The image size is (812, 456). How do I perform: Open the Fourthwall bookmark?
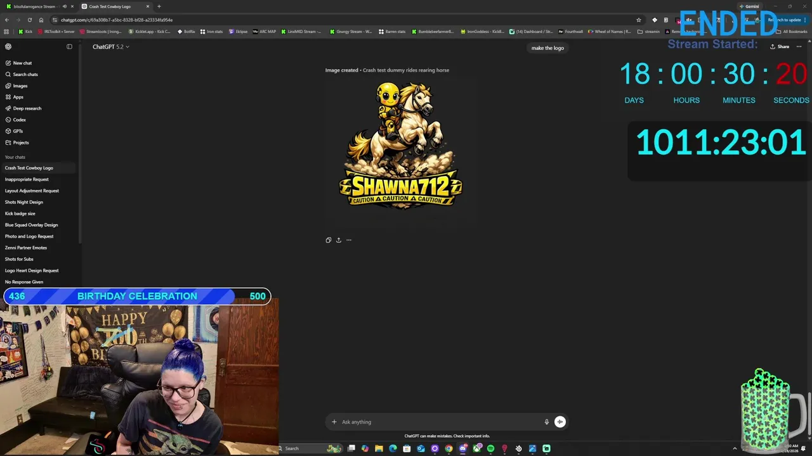click(570, 31)
